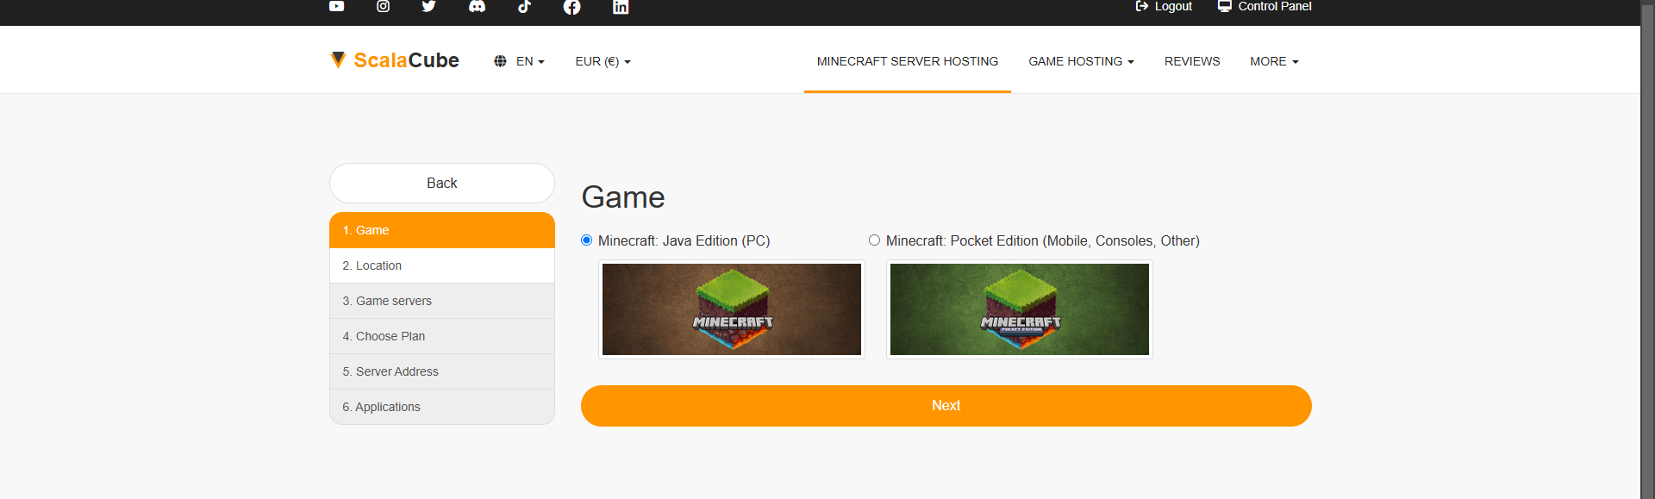Click the Minecraft: Java Edition (PC) label
The height and width of the screenshot is (499, 1655).
click(x=684, y=241)
